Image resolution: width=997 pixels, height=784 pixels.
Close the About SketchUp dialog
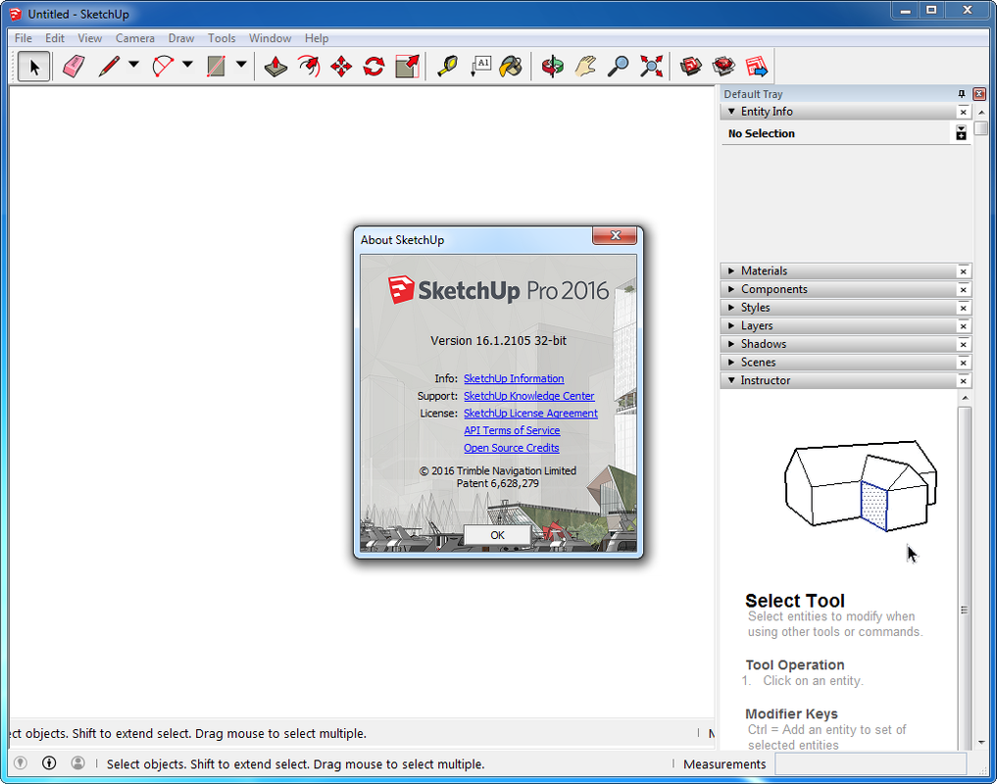coord(615,235)
